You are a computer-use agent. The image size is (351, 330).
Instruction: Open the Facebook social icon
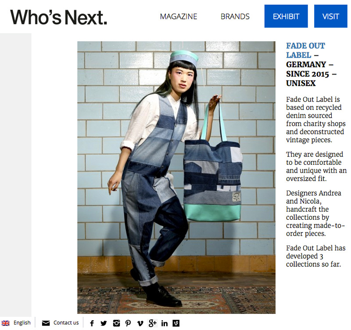(x=92, y=323)
